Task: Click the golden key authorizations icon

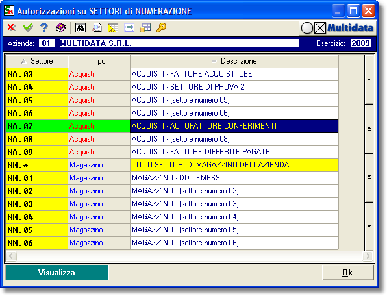Action: pos(162,27)
